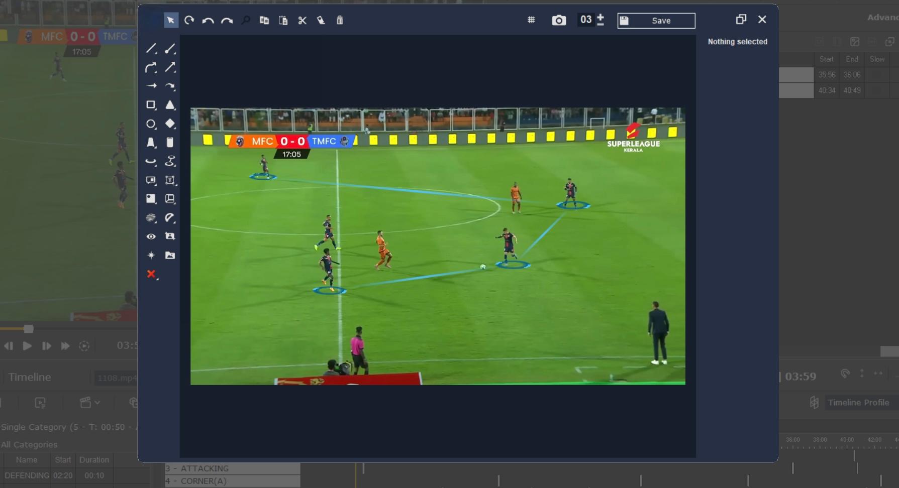
Task: Select the circle shape drawing tool
Action: coord(151,124)
